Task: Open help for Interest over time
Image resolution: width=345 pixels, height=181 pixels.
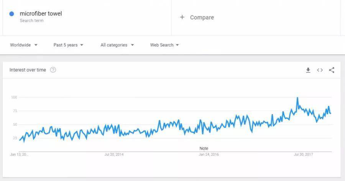Action: [x=53, y=70]
